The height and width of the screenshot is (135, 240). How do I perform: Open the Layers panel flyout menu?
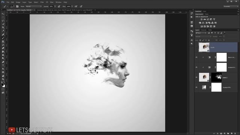(238, 30)
